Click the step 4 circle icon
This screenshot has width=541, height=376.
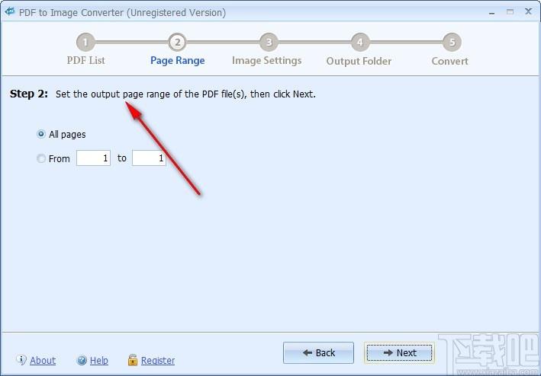[360, 43]
